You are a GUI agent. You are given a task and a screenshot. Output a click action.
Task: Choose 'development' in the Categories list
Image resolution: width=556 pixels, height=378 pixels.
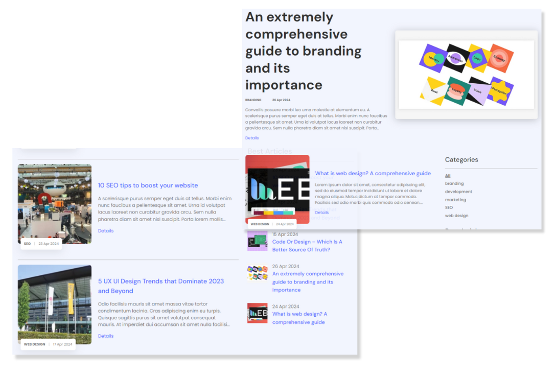[x=458, y=192]
